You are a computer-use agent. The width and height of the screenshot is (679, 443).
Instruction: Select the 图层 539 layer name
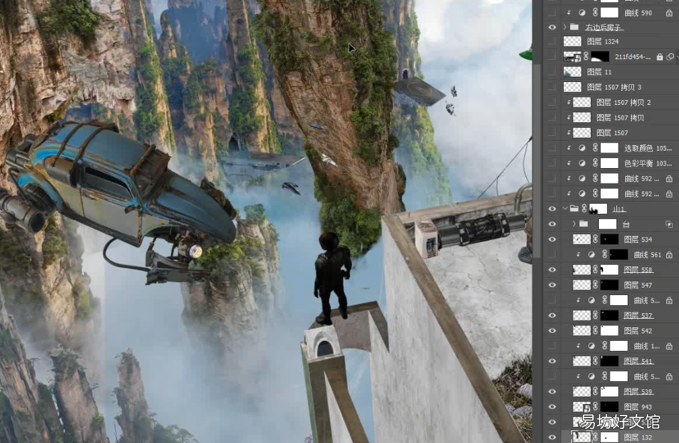click(638, 391)
